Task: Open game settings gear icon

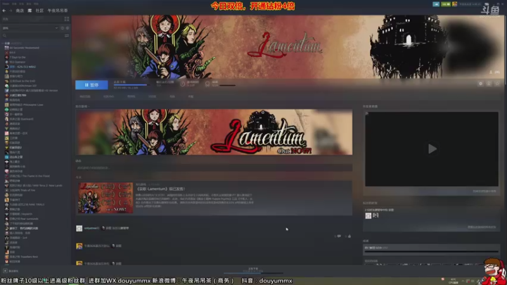Action: [480, 84]
